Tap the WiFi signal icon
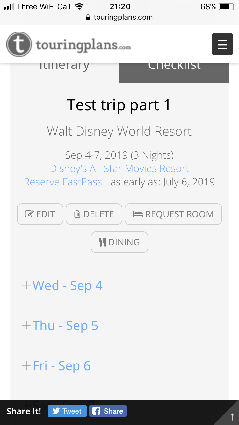Screen dimensions: 239x425 tap(79, 6)
